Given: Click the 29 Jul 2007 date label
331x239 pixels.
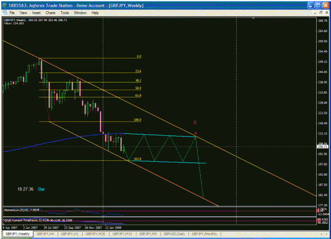Looking at the screenshot, I should tap(51, 227).
